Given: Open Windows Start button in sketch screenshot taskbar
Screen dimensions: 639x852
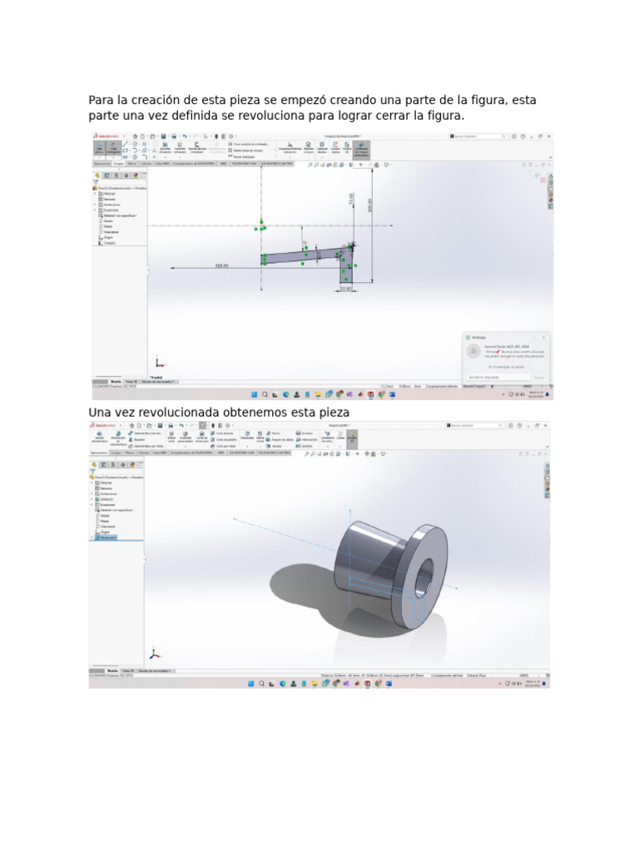Looking at the screenshot, I should (x=255, y=394).
